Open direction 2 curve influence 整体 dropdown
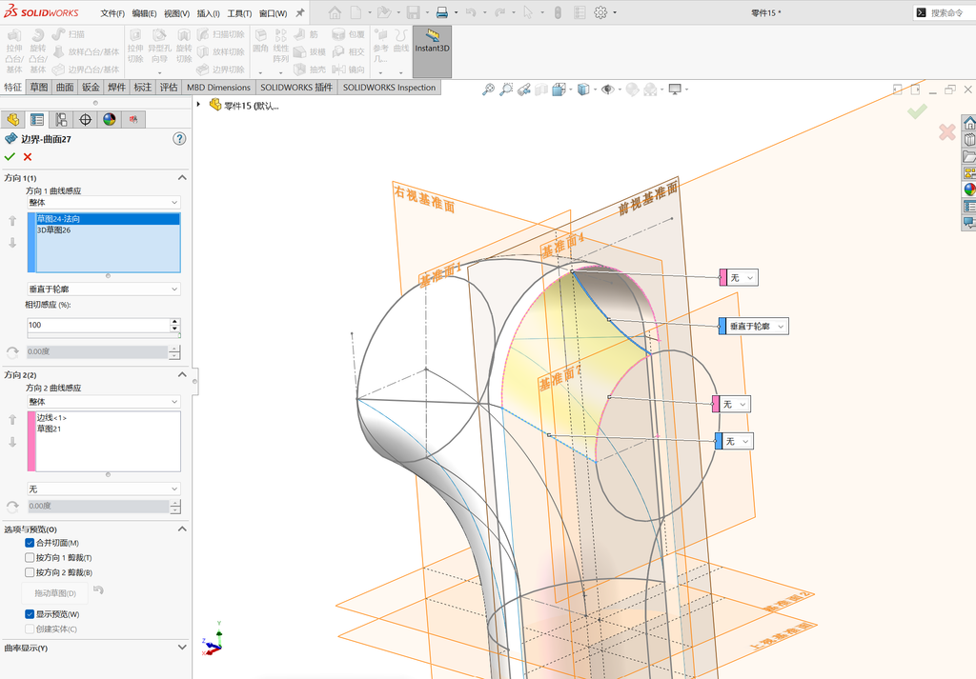976x679 pixels. click(104, 402)
